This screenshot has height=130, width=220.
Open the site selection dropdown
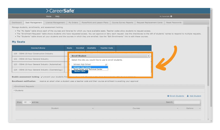click(90, 64)
